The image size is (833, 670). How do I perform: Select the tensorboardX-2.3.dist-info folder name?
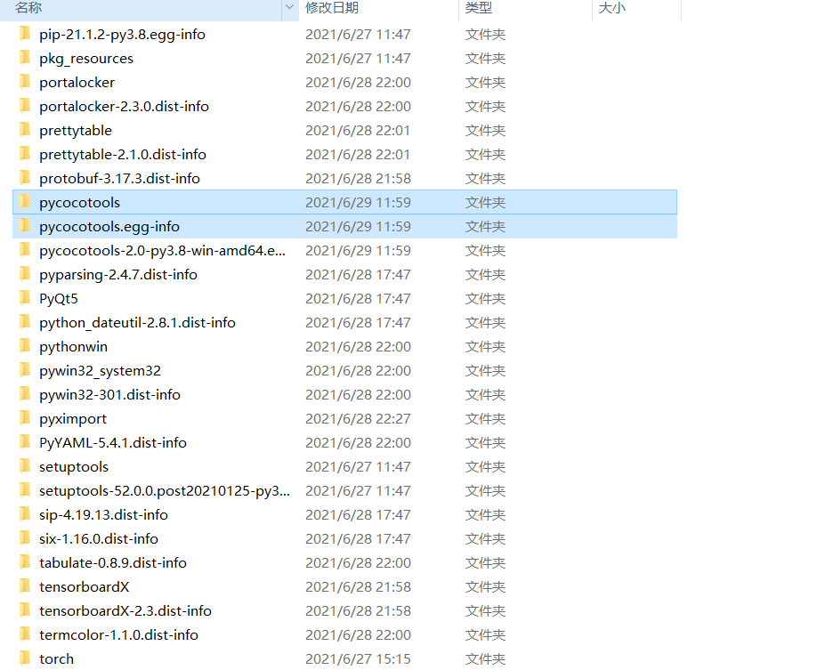(125, 611)
